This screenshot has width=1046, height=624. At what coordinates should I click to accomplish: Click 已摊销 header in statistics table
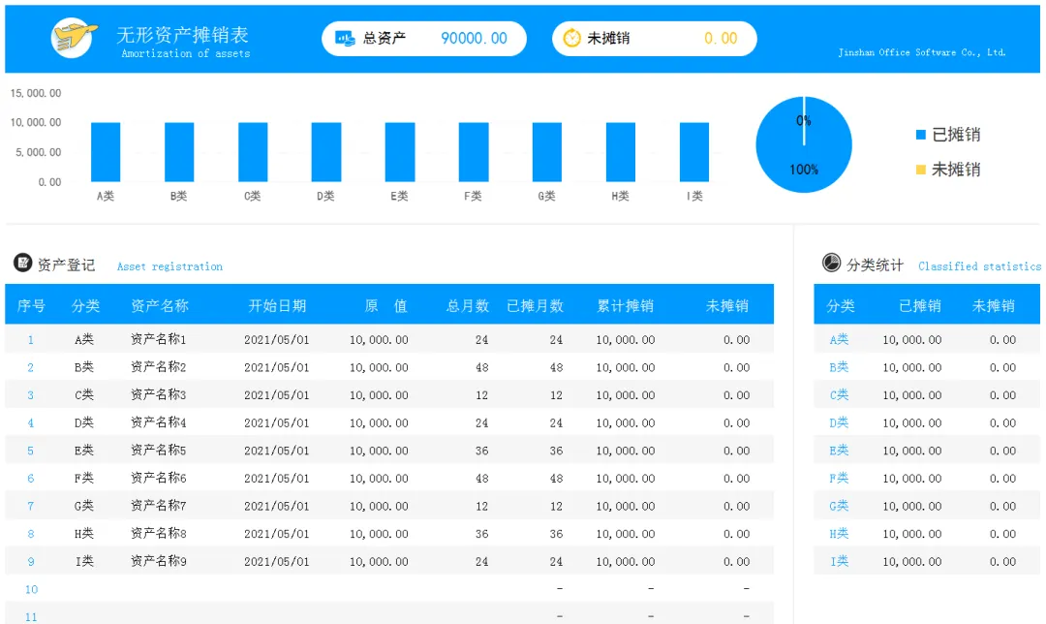pos(920,305)
